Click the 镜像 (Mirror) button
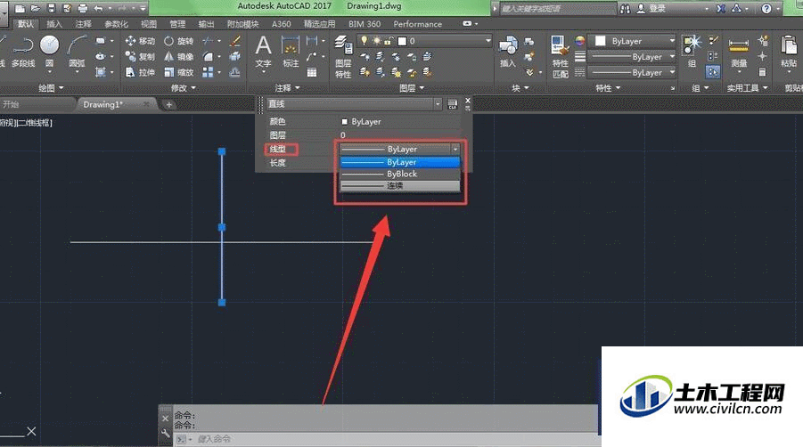The height and width of the screenshot is (447, 803). pos(179,57)
